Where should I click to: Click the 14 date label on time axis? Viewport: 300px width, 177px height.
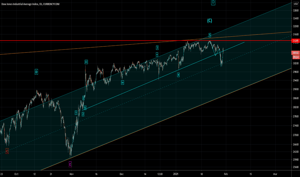tap(145, 174)
